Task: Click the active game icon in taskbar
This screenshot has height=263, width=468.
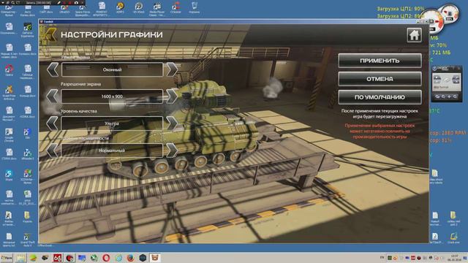Action: coord(155,258)
